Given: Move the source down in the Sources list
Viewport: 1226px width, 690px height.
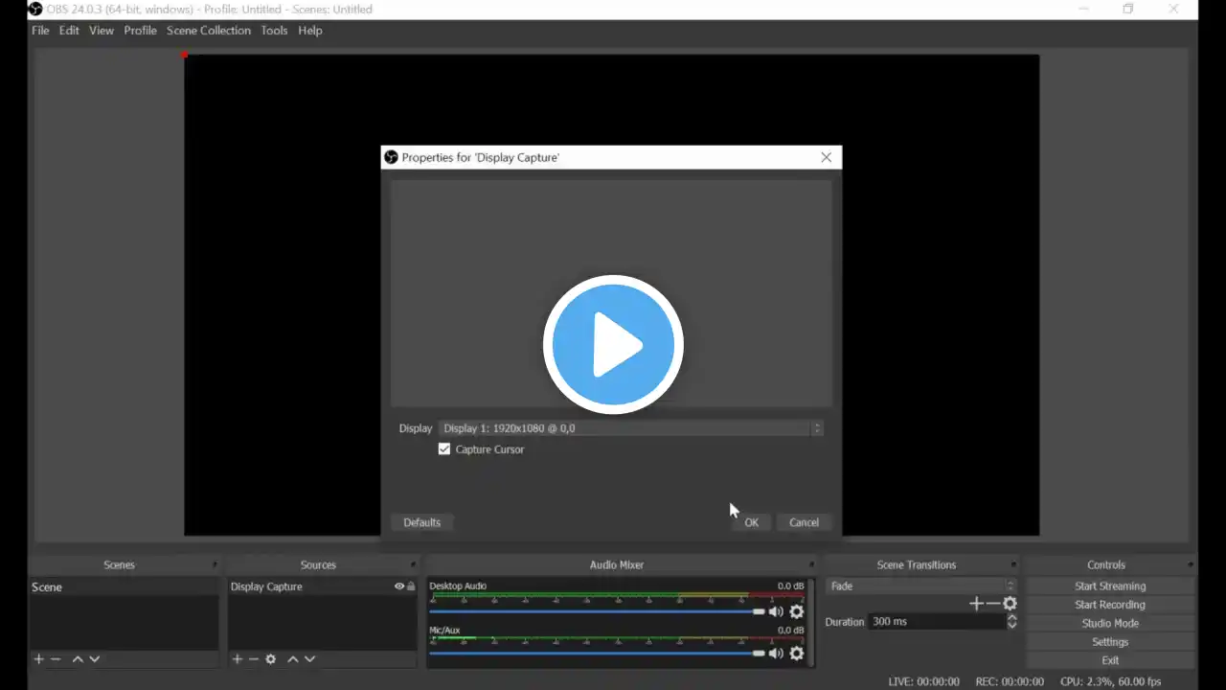Looking at the screenshot, I should click(x=309, y=659).
